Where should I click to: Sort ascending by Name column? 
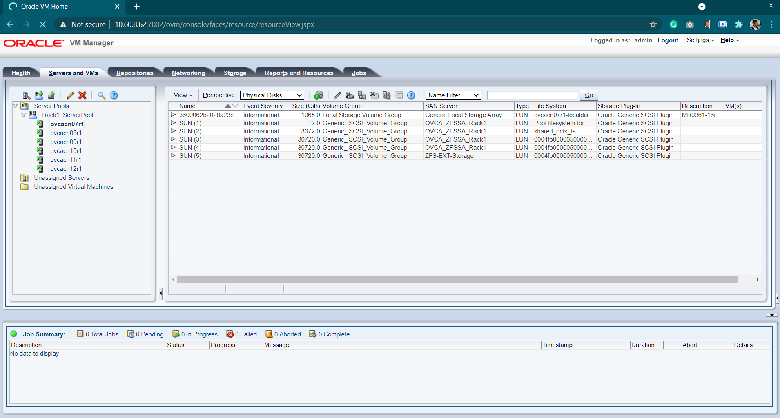point(227,106)
